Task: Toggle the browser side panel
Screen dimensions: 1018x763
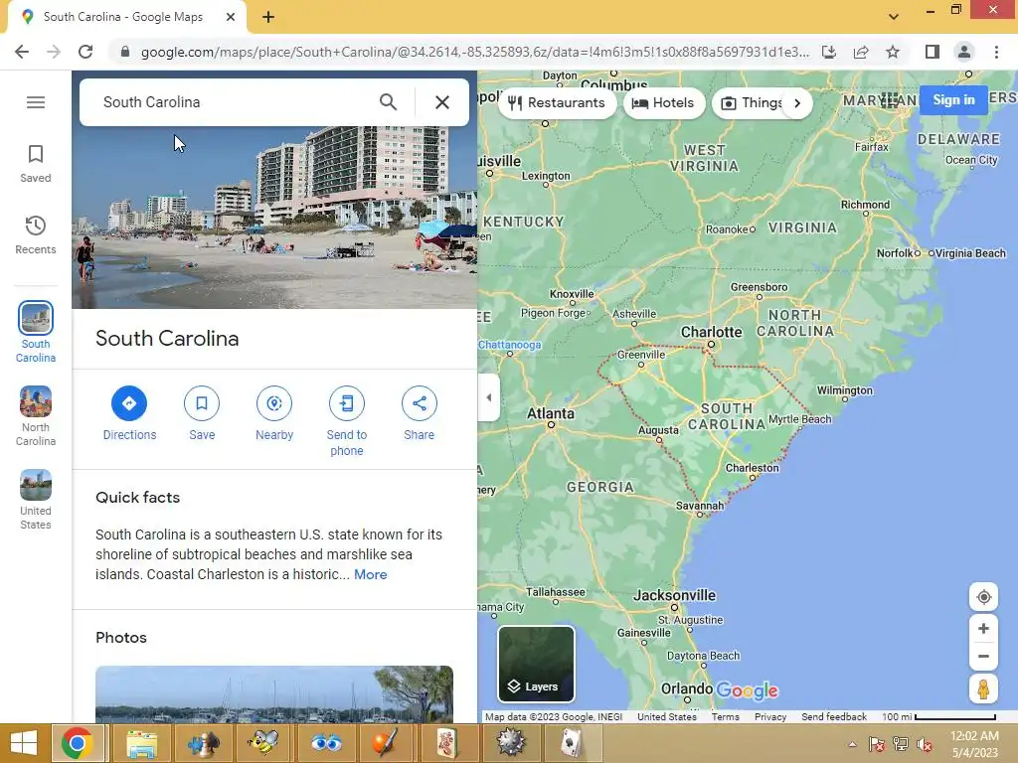Action: tap(932, 52)
